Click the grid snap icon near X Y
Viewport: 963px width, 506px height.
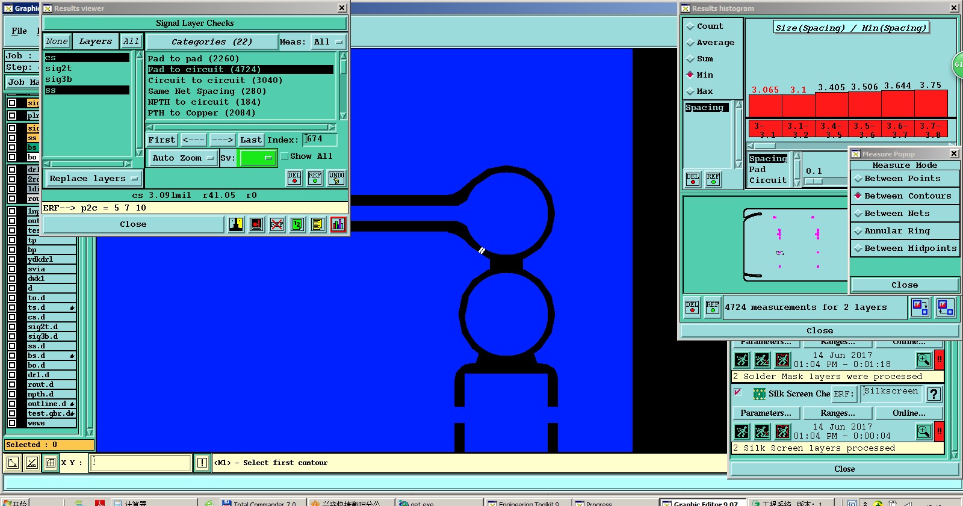(x=51, y=463)
